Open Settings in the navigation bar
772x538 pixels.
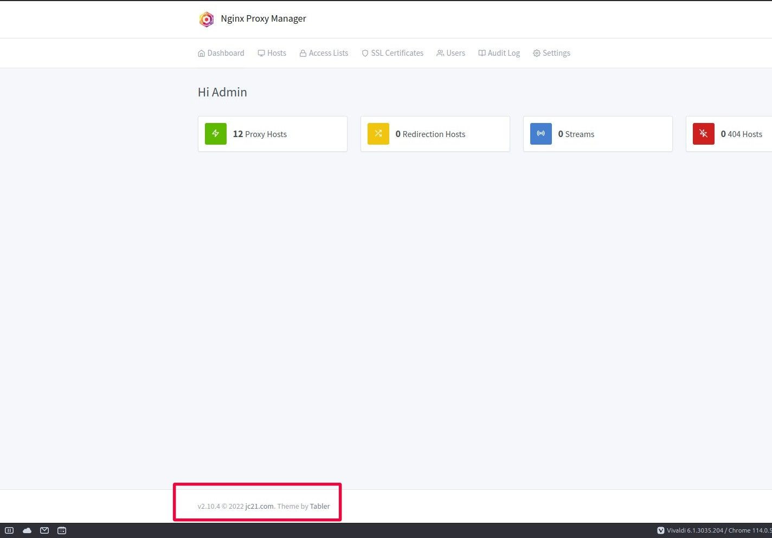(x=552, y=53)
